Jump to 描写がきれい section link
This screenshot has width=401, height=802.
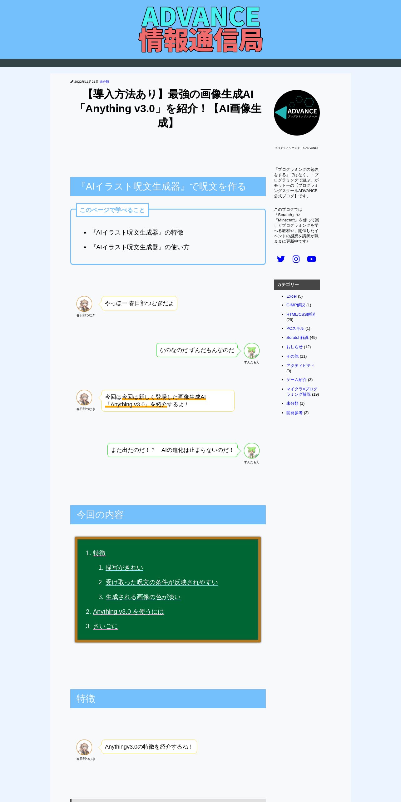coord(124,568)
